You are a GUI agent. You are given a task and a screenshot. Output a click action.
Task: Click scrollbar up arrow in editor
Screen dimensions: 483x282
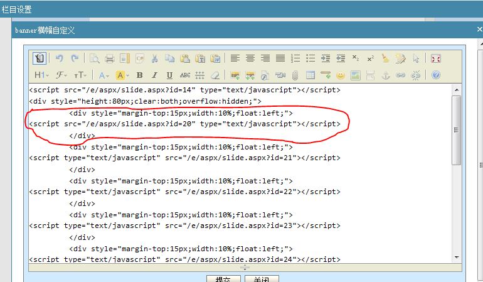(457, 90)
